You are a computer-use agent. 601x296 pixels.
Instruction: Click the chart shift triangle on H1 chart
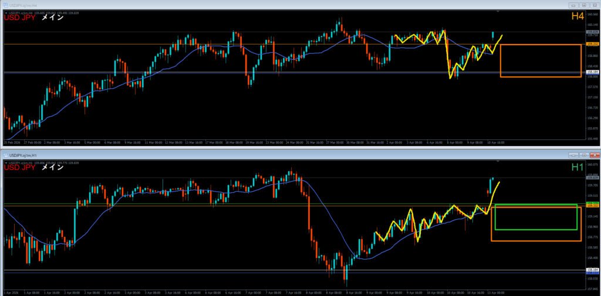click(498, 161)
